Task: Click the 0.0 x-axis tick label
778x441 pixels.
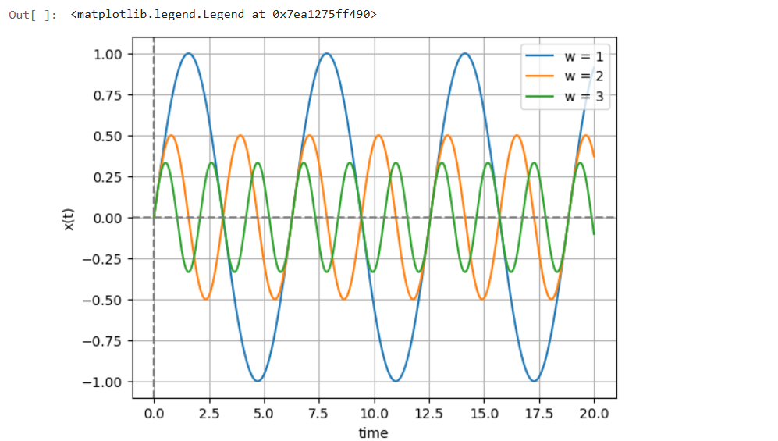Action: [154, 414]
